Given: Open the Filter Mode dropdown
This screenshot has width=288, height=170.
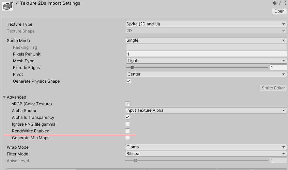Looking at the screenshot, I should pos(206,154).
